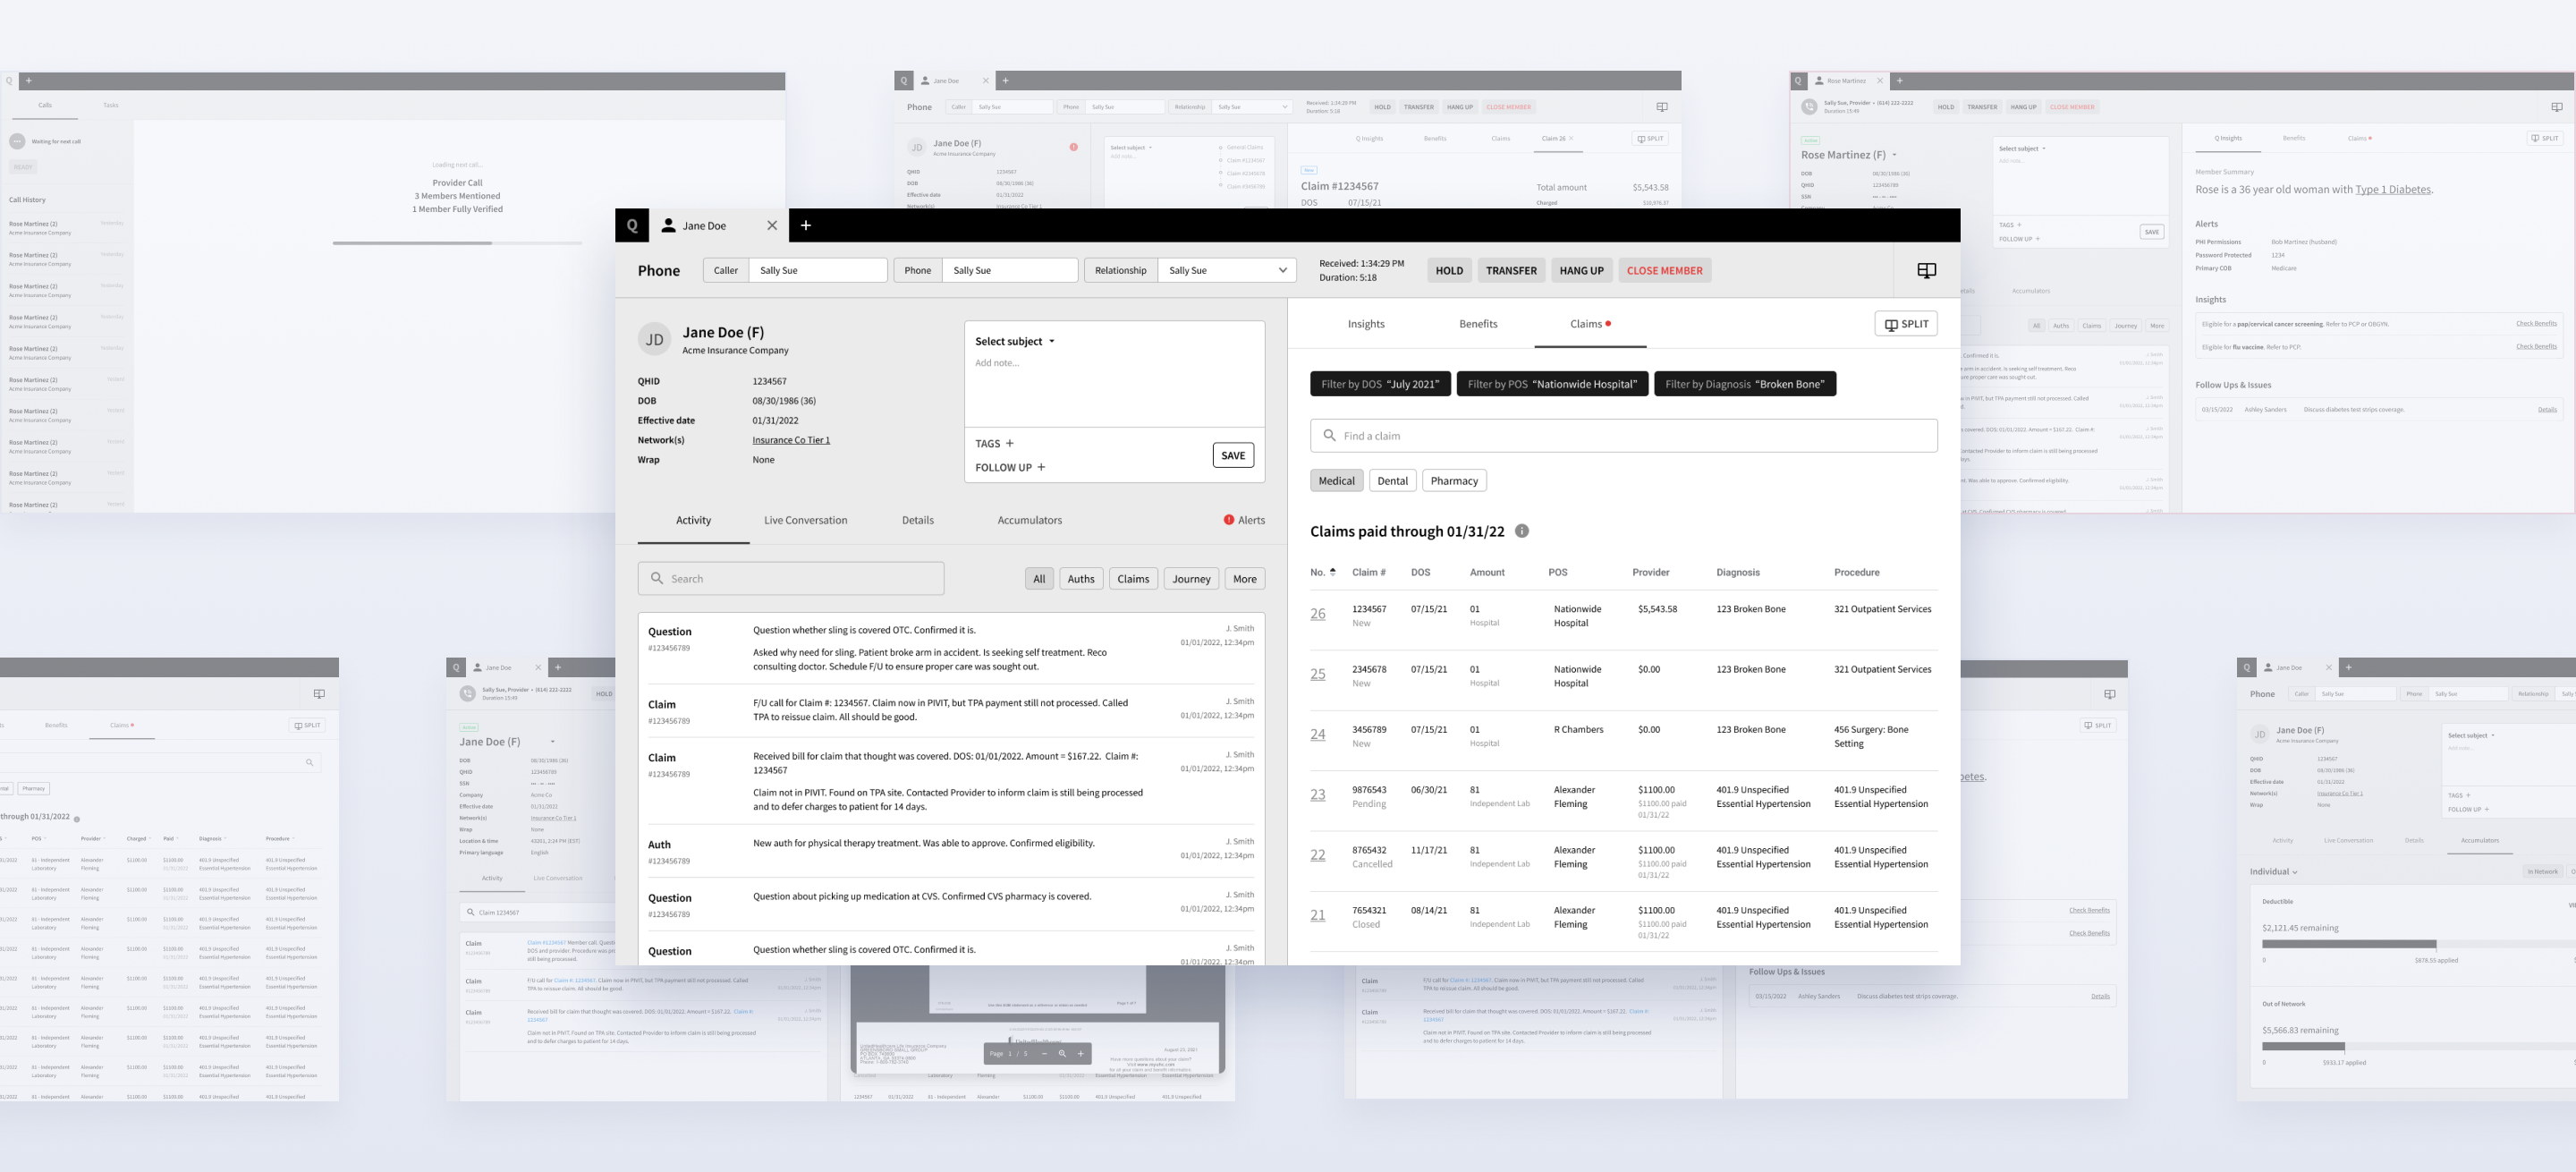The width and height of the screenshot is (2576, 1172).
Task: Add a tag with TAGS plus icon
Action: click(x=1009, y=443)
